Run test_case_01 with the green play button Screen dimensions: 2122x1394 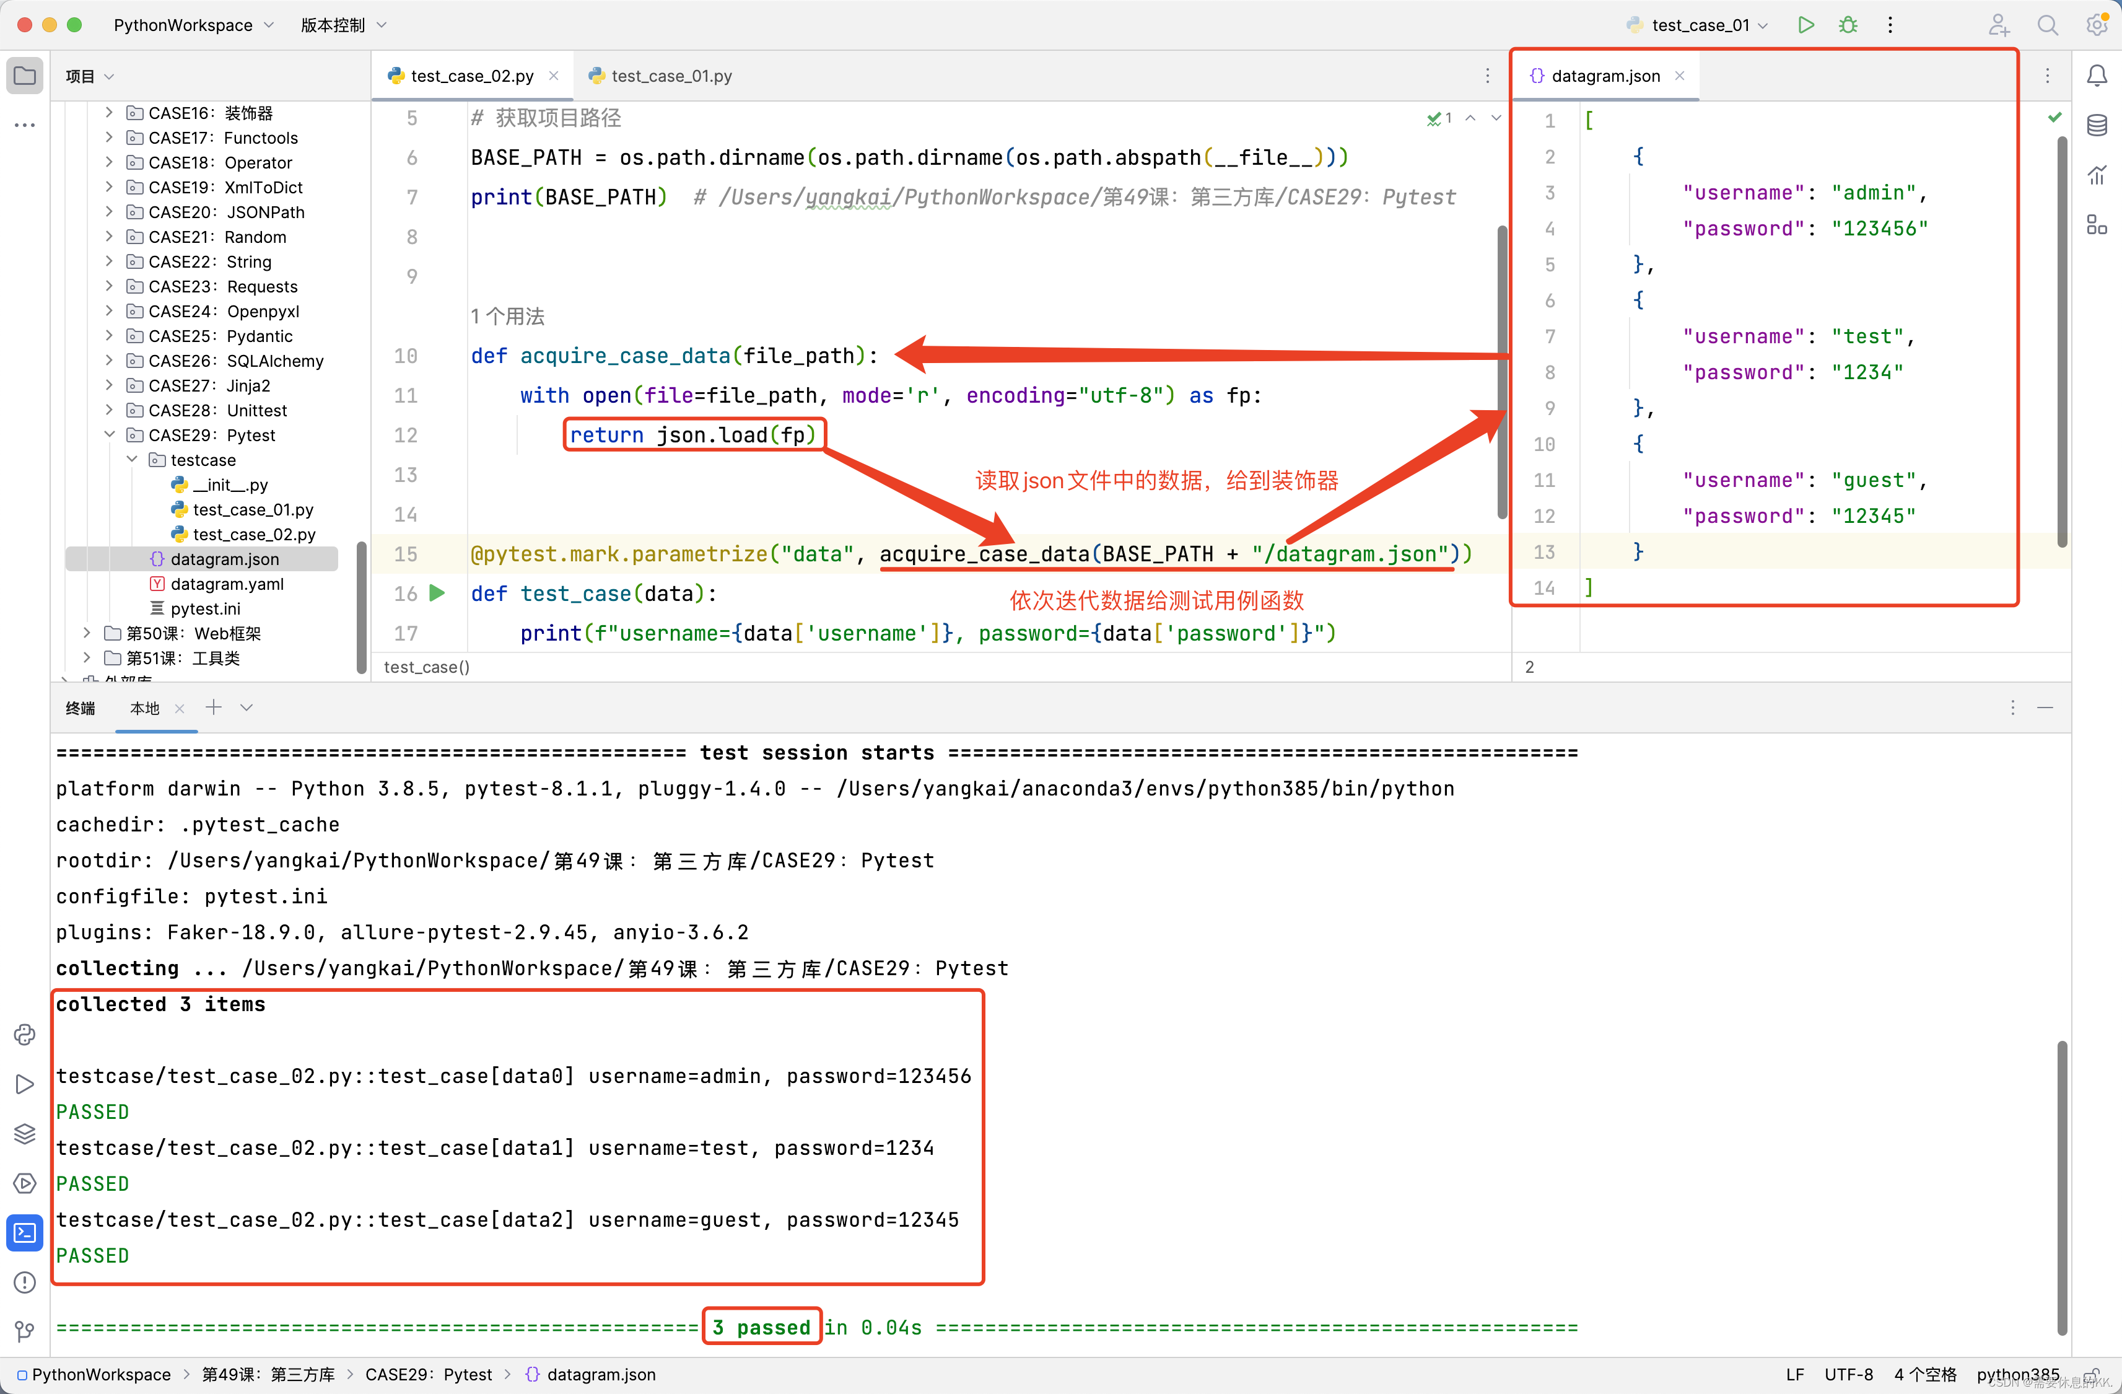[x=1805, y=25]
